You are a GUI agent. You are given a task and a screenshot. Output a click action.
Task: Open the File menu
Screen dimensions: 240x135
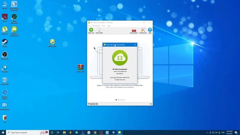coord(89,26)
